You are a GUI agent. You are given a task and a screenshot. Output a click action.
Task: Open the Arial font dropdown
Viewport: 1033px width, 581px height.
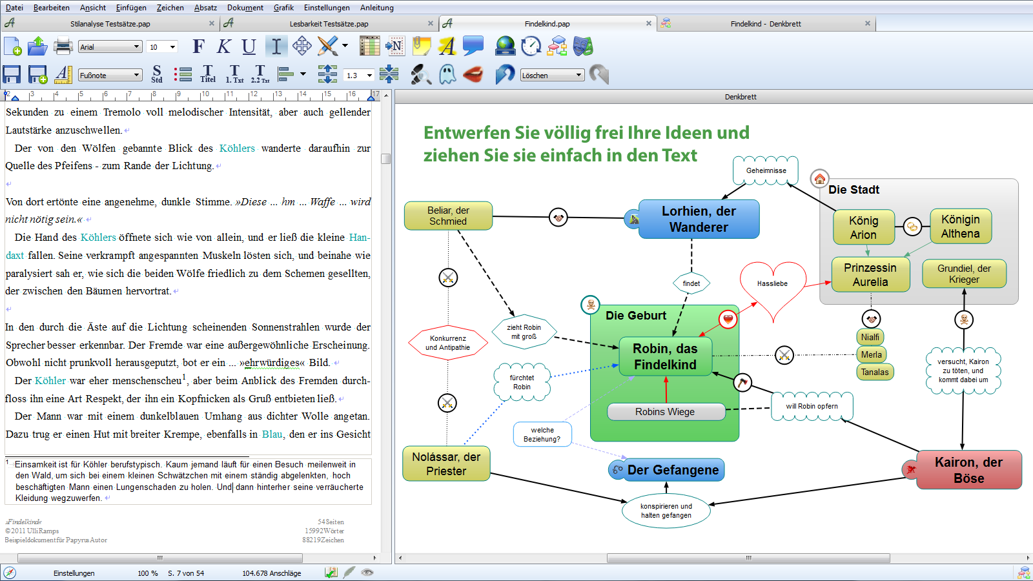click(x=110, y=47)
